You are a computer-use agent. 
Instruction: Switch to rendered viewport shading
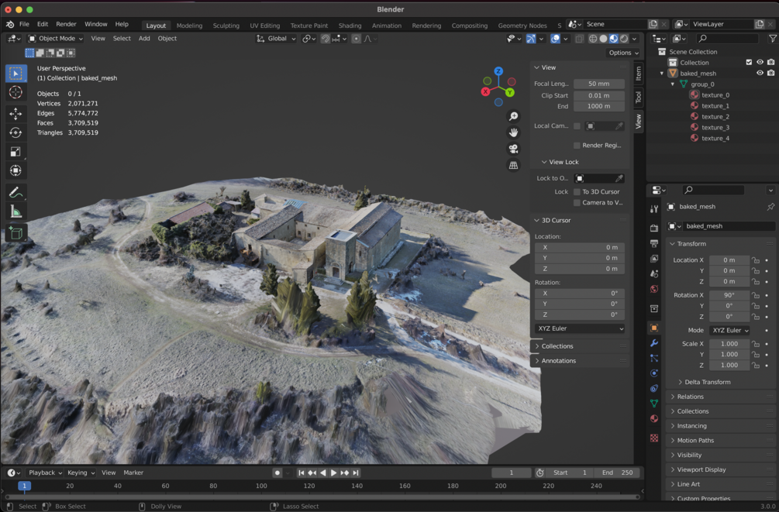[624, 39]
